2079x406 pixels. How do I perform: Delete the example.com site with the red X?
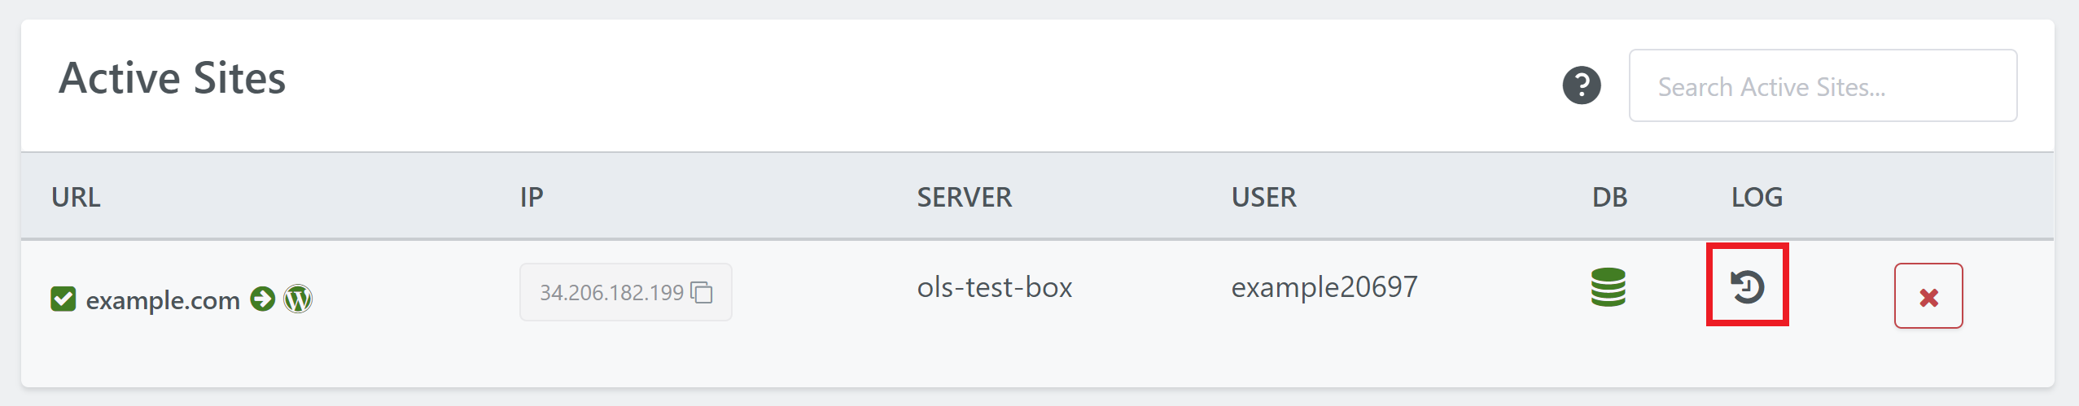pos(1928,296)
